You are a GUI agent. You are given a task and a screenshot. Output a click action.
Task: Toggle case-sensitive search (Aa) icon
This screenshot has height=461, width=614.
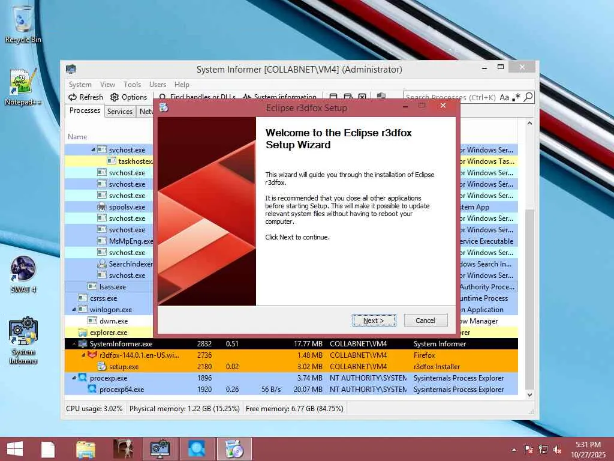tap(504, 97)
